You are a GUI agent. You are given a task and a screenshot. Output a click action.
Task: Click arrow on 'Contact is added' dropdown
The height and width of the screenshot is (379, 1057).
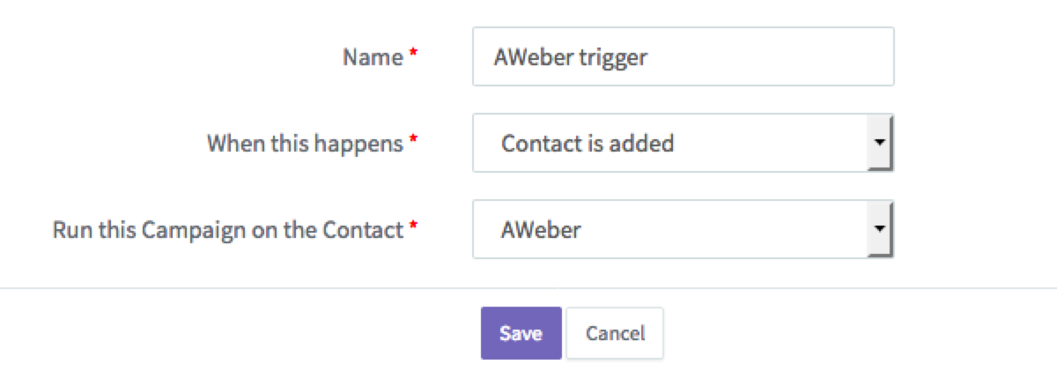click(x=880, y=143)
